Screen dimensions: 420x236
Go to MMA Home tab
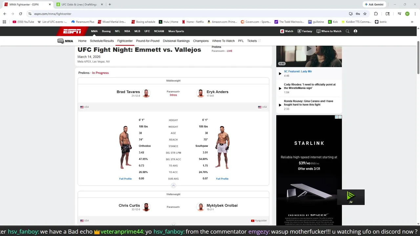click(x=82, y=41)
